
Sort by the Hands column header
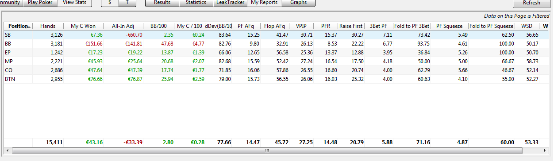pyautogui.click(x=48, y=26)
